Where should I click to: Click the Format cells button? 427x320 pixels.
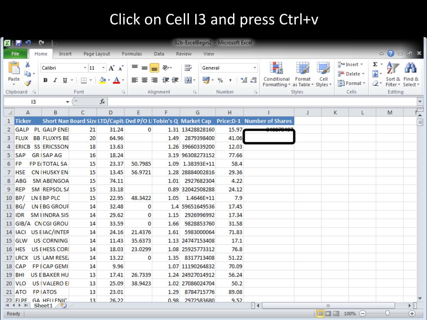(x=351, y=83)
